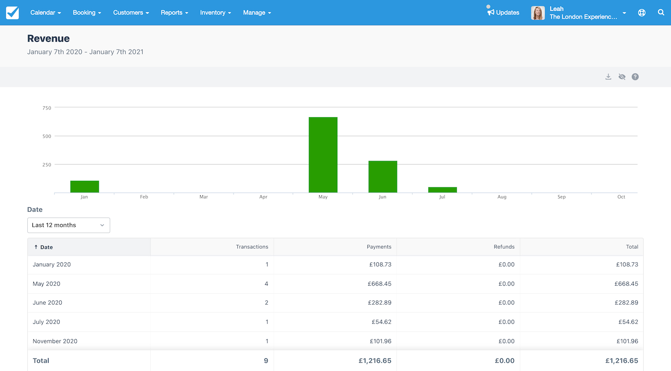Select the July 2020 row label
The width and height of the screenshot is (671, 371).
coord(47,322)
